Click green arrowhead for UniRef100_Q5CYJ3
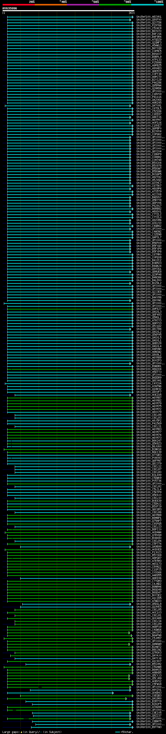 click(x=129, y=676)
